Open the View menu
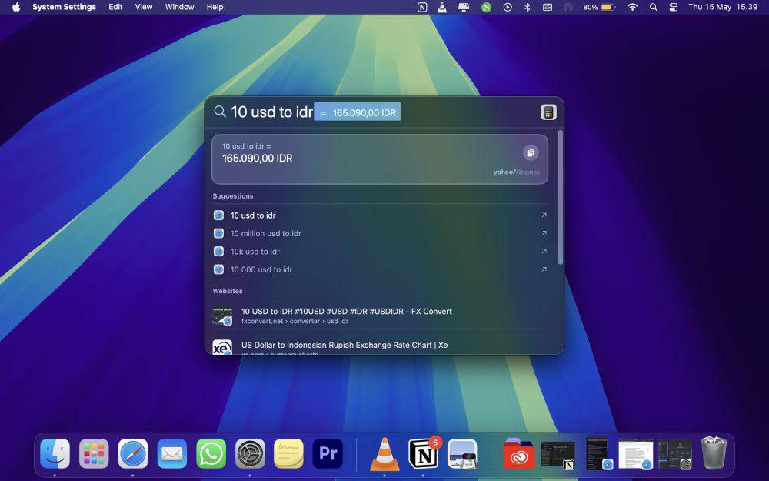This screenshot has width=769, height=481. 144,7
